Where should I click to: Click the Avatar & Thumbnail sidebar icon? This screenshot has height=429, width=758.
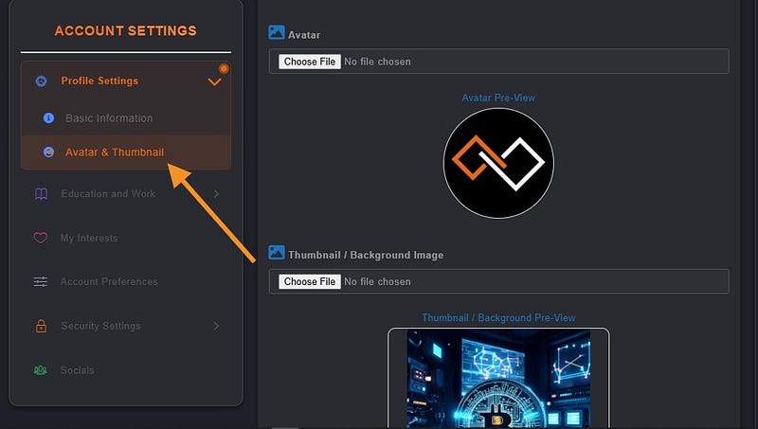pyautogui.click(x=49, y=152)
